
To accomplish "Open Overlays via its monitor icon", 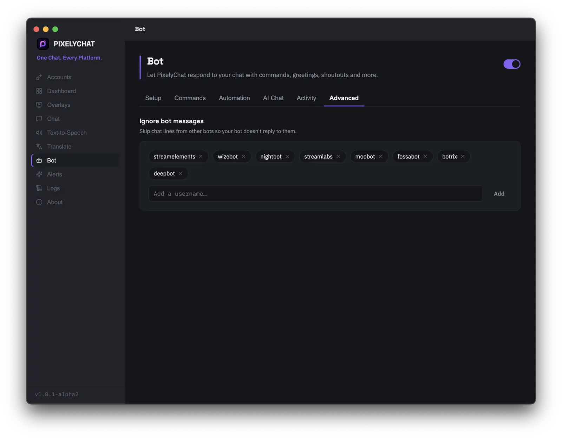I will (39, 105).
